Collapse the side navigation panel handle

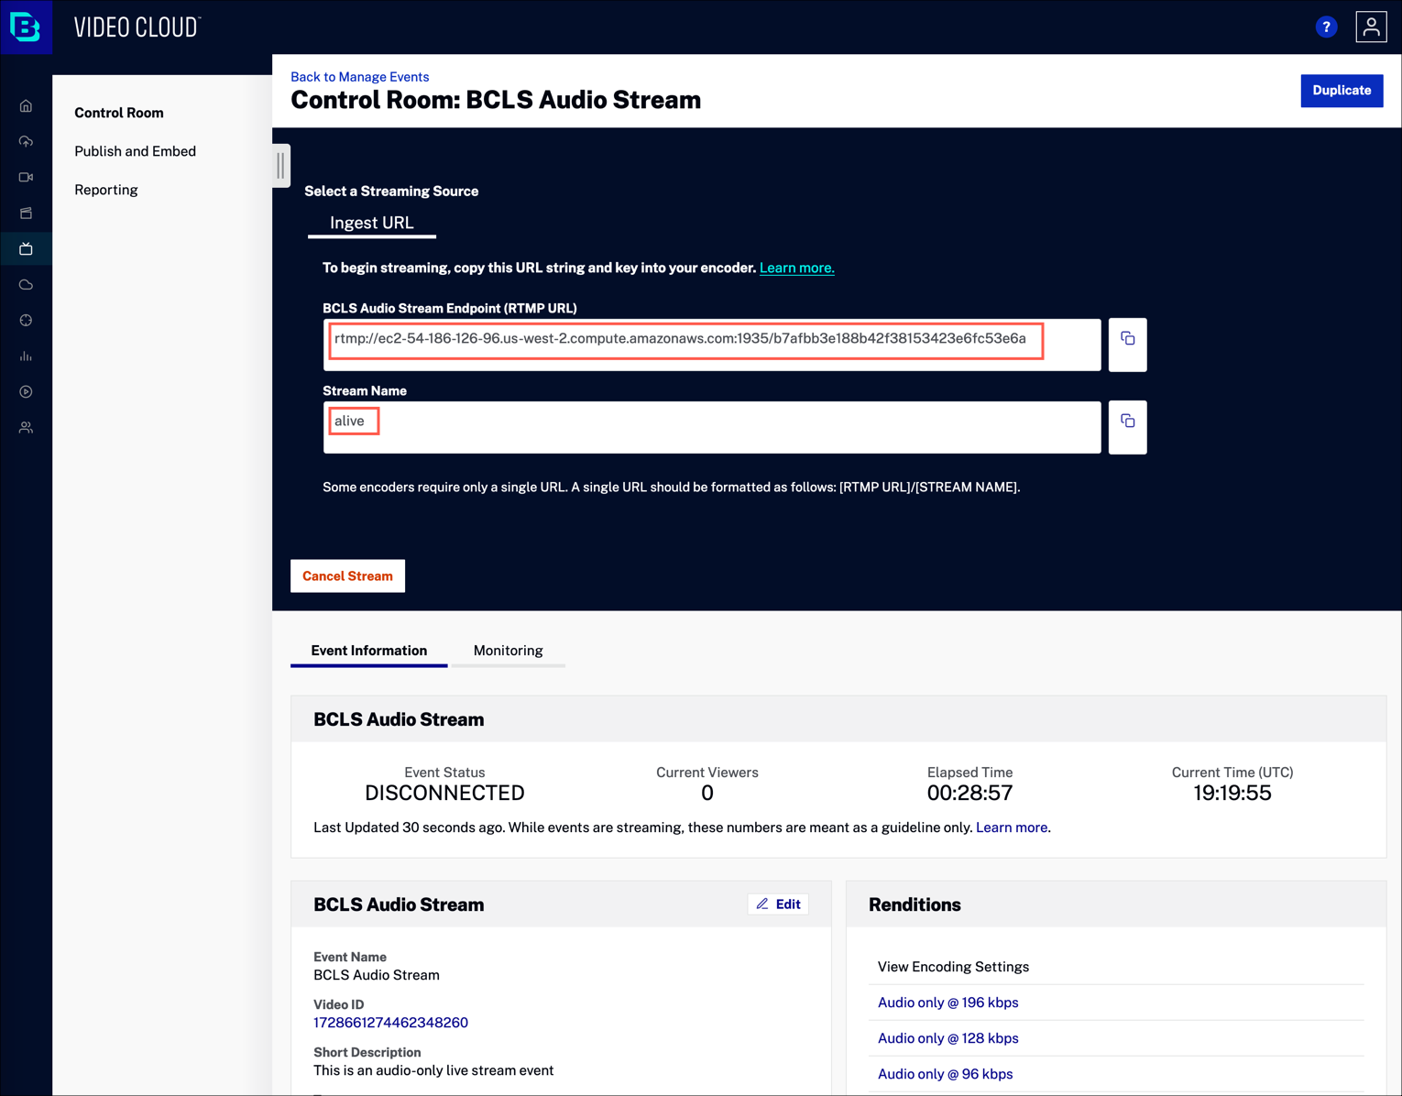[x=281, y=166]
